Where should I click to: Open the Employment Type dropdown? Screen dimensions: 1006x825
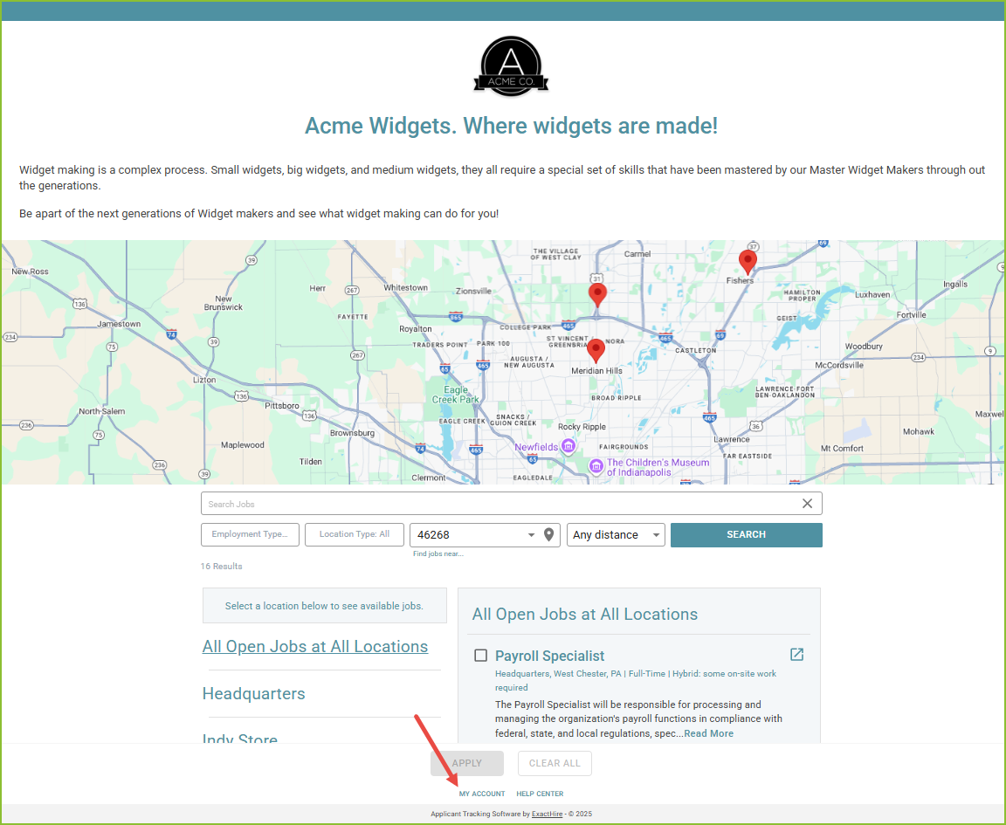(x=250, y=534)
